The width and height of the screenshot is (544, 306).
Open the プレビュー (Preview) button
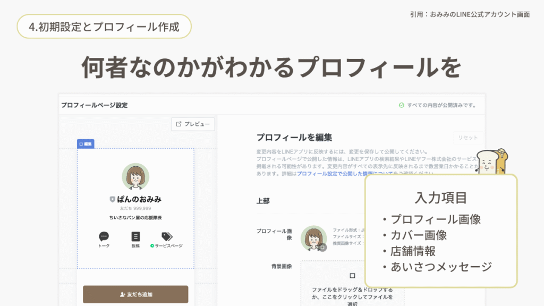193,124
